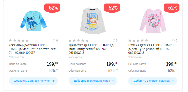Add the Hattie jumper to the shopping list

[x=33, y=81]
